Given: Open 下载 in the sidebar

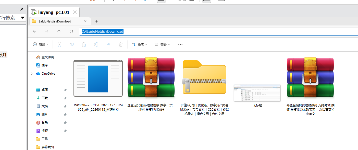Looking at the screenshot, I should pyautogui.click(x=42, y=98).
